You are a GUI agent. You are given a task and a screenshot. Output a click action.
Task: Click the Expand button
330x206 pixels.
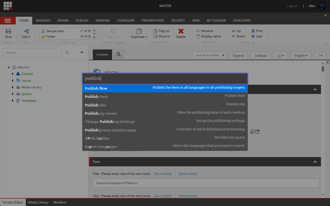point(238,55)
